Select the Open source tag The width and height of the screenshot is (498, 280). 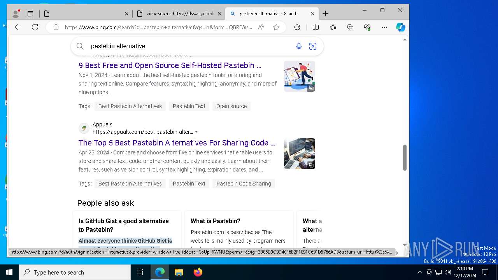point(231,106)
